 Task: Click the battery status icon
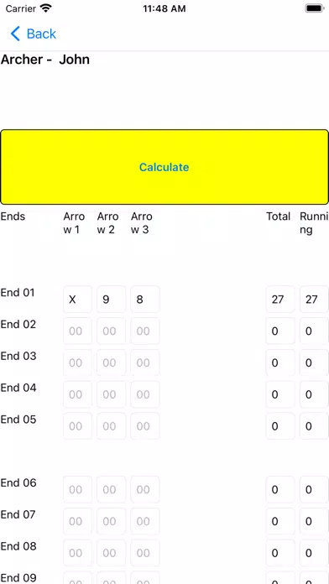click(315, 8)
